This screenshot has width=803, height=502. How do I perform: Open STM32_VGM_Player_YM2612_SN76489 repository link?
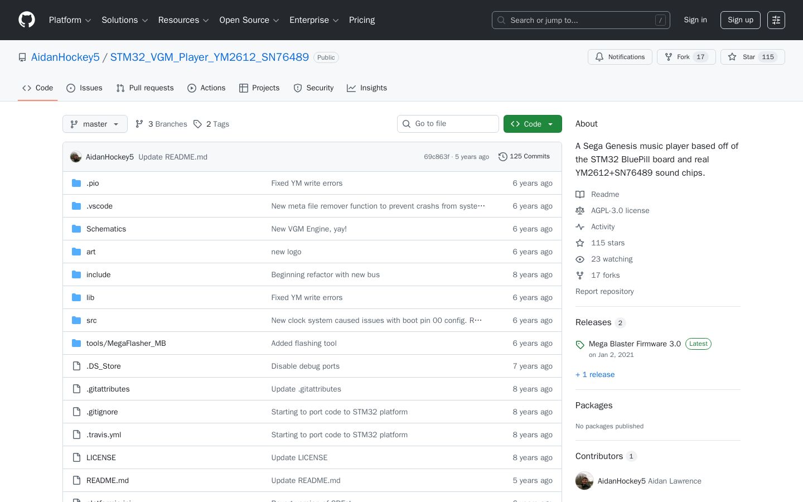tap(210, 57)
